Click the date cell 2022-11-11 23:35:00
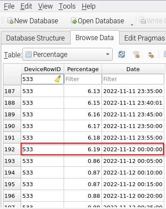This screenshot has width=166, height=209. pyautogui.click(x=133, y=91)
